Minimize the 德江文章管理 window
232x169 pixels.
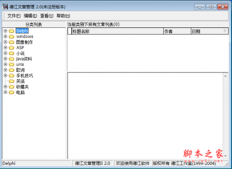point(200,7)
